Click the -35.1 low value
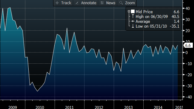 pyautogui.click(x=174, y=26)
